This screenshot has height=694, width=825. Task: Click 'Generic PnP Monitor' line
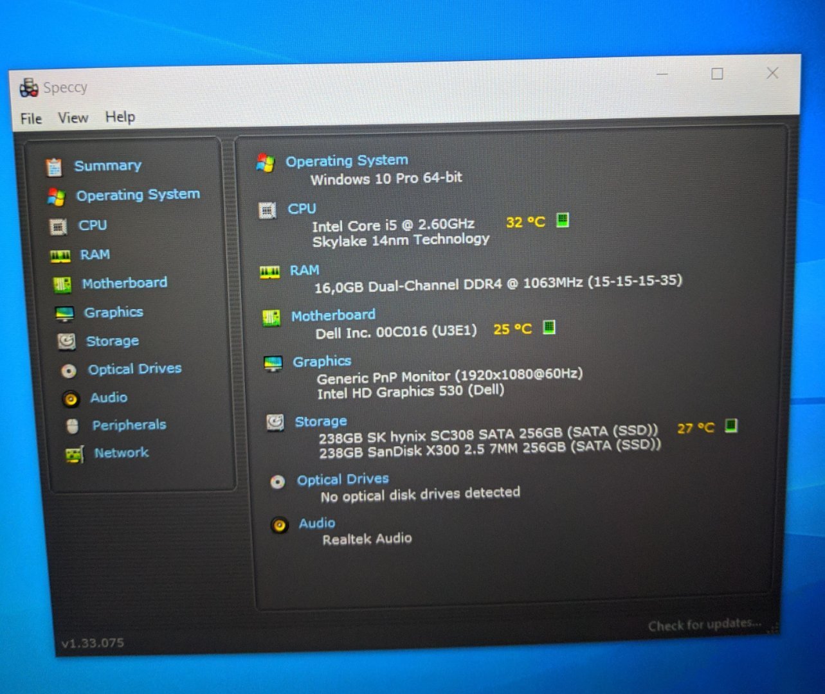coord(449,376)
